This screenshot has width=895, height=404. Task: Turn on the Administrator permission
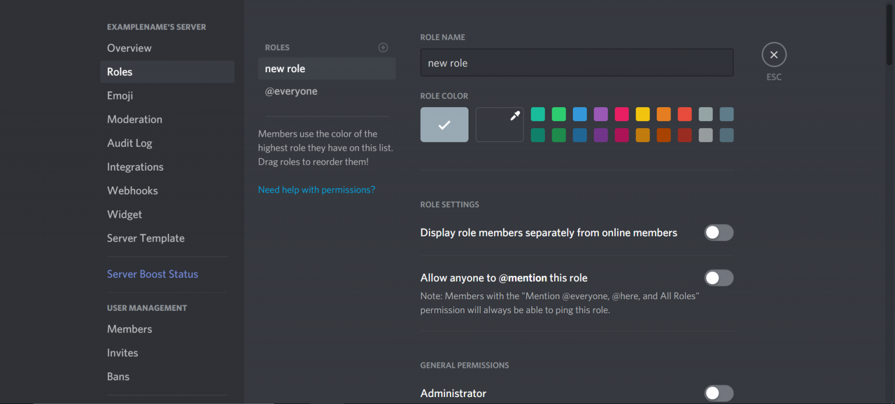tap(718, 394)
